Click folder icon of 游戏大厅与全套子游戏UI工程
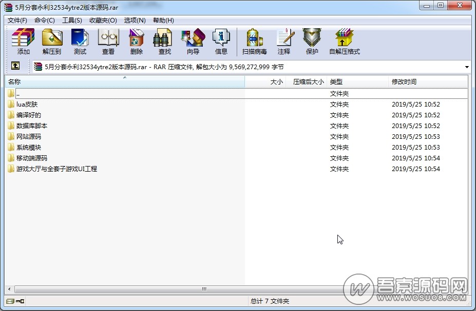This screenshot has height=311, width=476. click(x=11, y=169)
